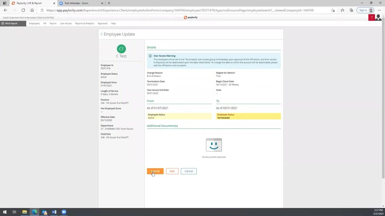View site lock information
Viewport: 385px width, 216px height.
click(42, 10)
